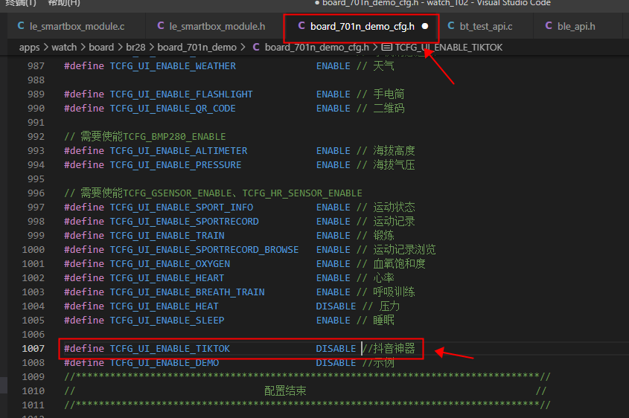629x418 pixels.
Task: Click the br28 breadcrumb segment
Action: click(135, 48)
